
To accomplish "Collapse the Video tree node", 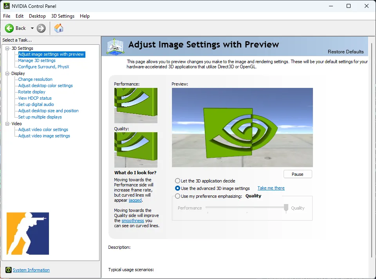I will (x=7, y=124).
